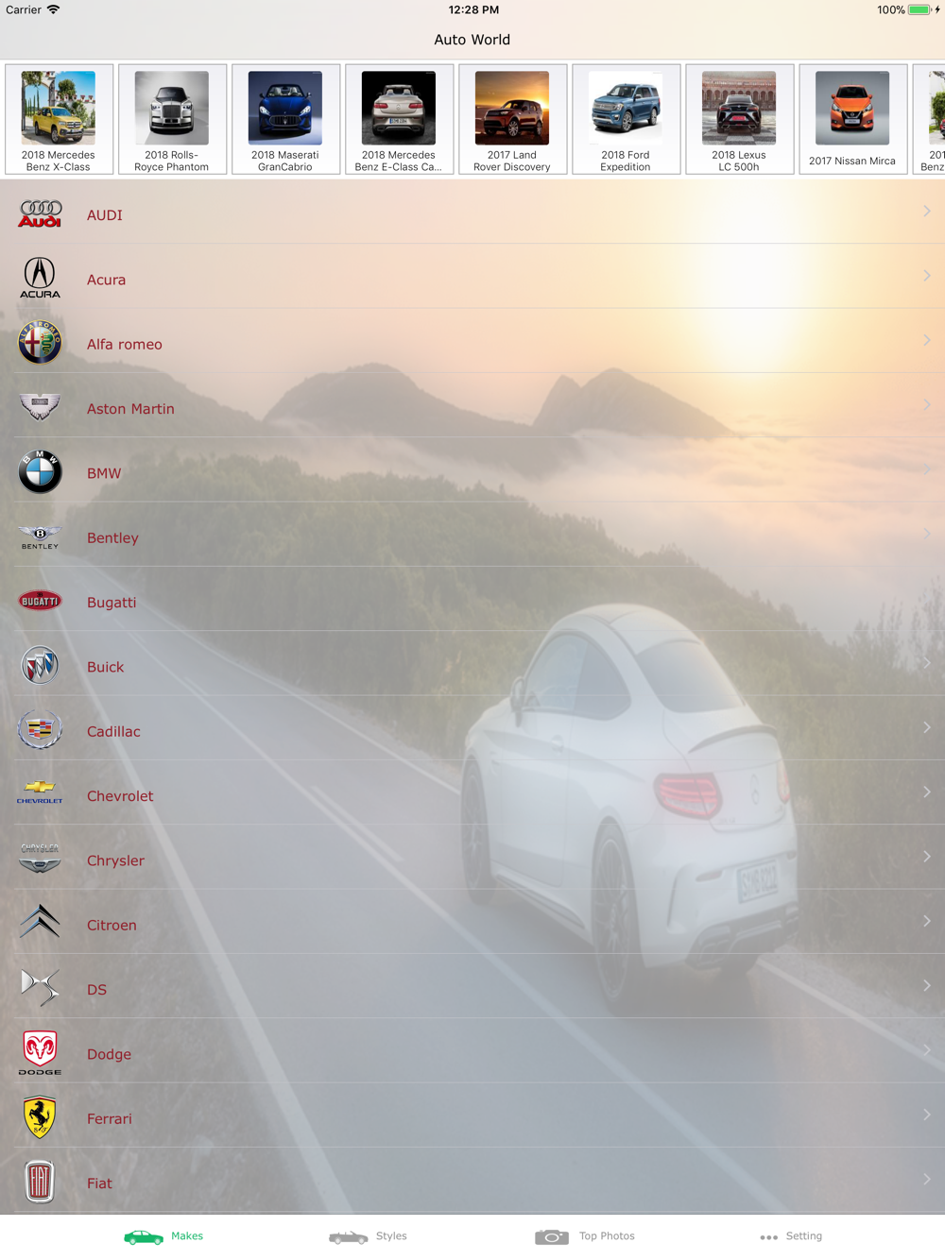Open the Bentley make label
Screen dimensions: 945x1260
[112, 537]
